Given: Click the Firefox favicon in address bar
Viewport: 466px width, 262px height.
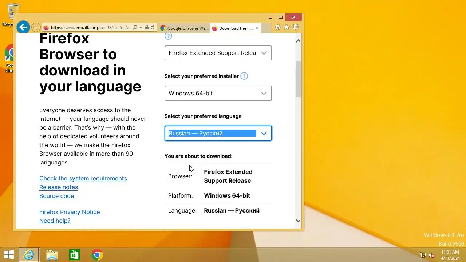Looking at the screenshot, I should (46, 28).
